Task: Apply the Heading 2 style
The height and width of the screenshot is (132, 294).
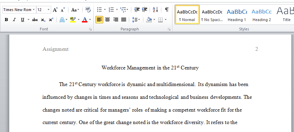Action: coord(262,15)
